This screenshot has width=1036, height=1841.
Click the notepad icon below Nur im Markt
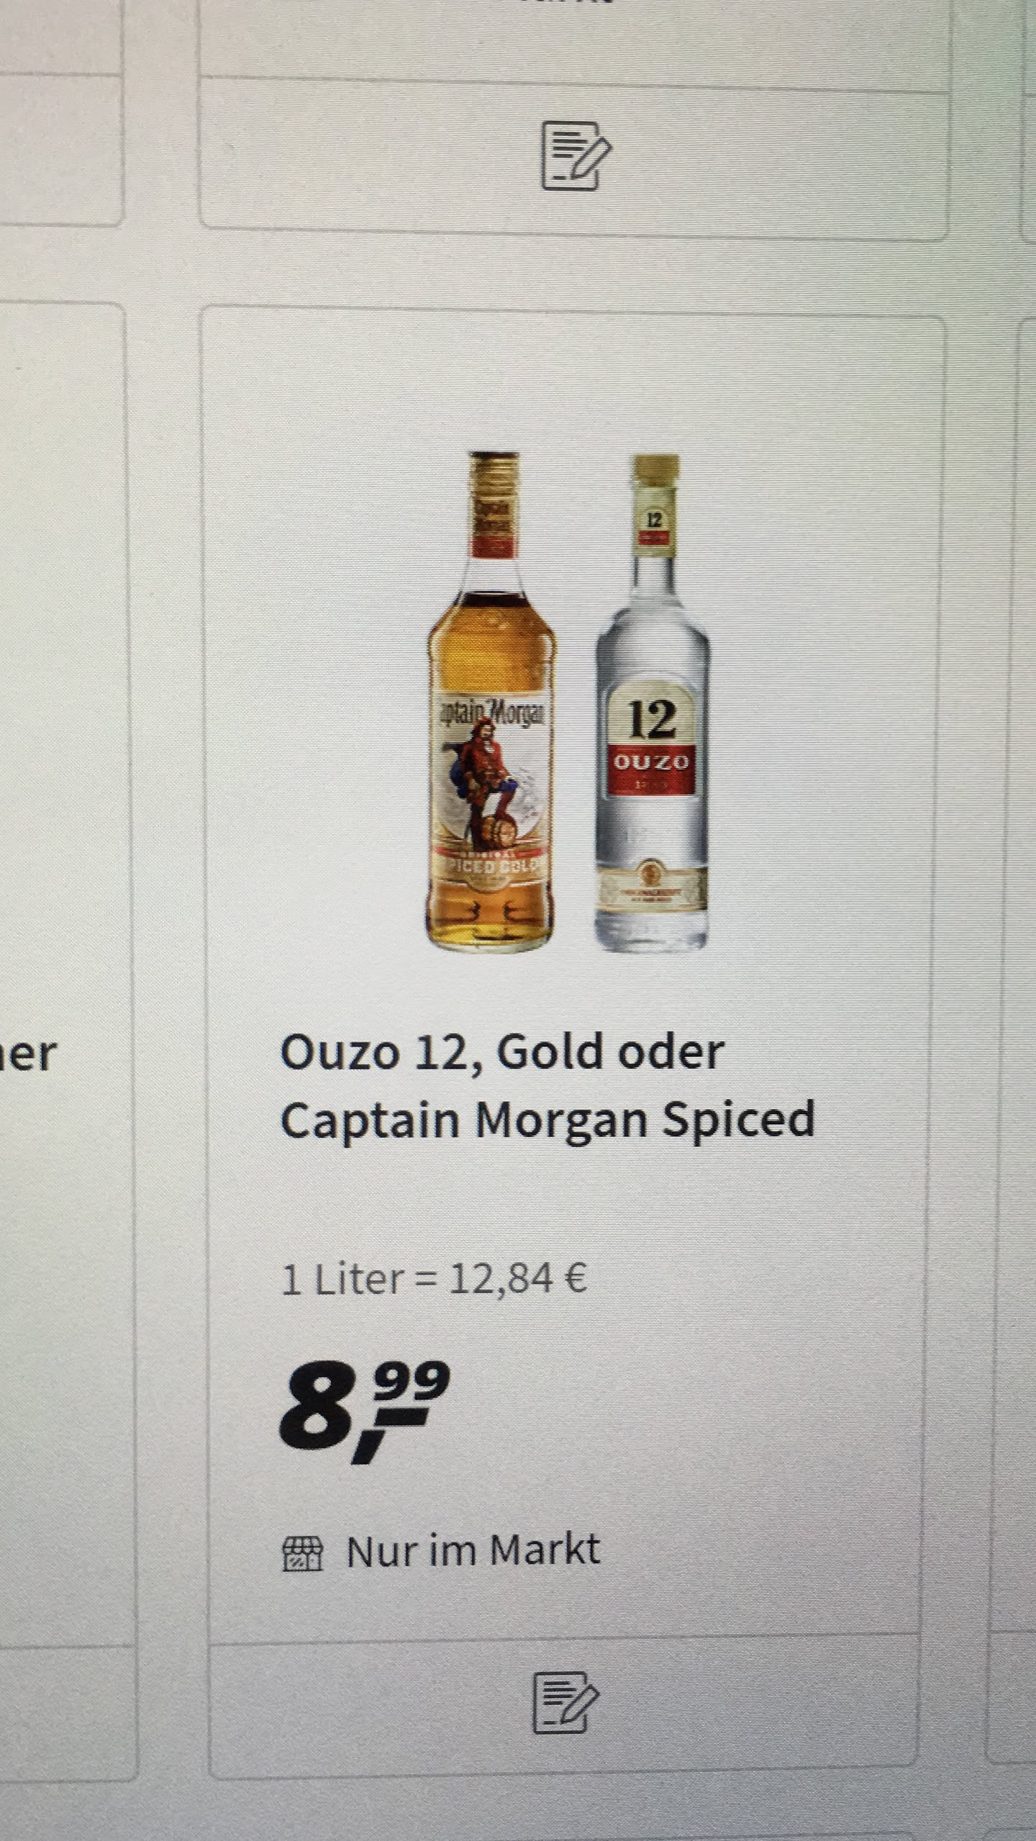(565, 1704)
